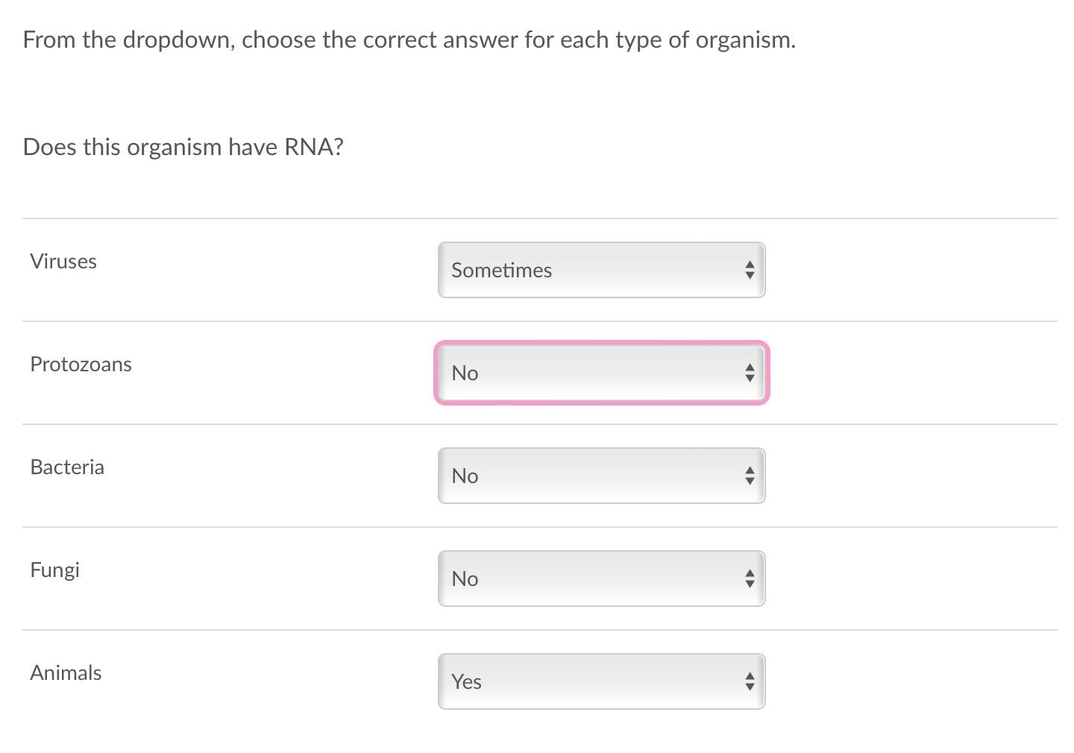The image size is (1074, 753).
Task: Click the down arrow in the Fungi selector
Action: [x=750, y=585]
